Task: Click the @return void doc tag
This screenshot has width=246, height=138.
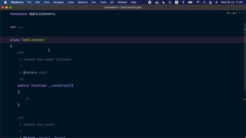Action: tap(35, 72)
